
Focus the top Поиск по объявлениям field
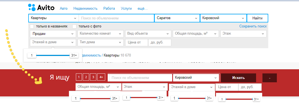tap(116, 18)
